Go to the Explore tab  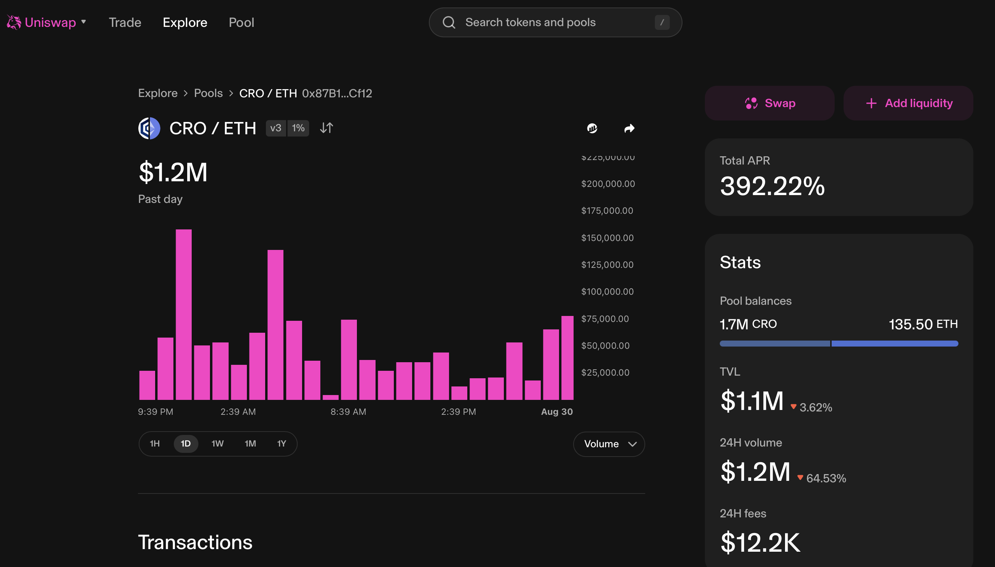pos(185,22)
